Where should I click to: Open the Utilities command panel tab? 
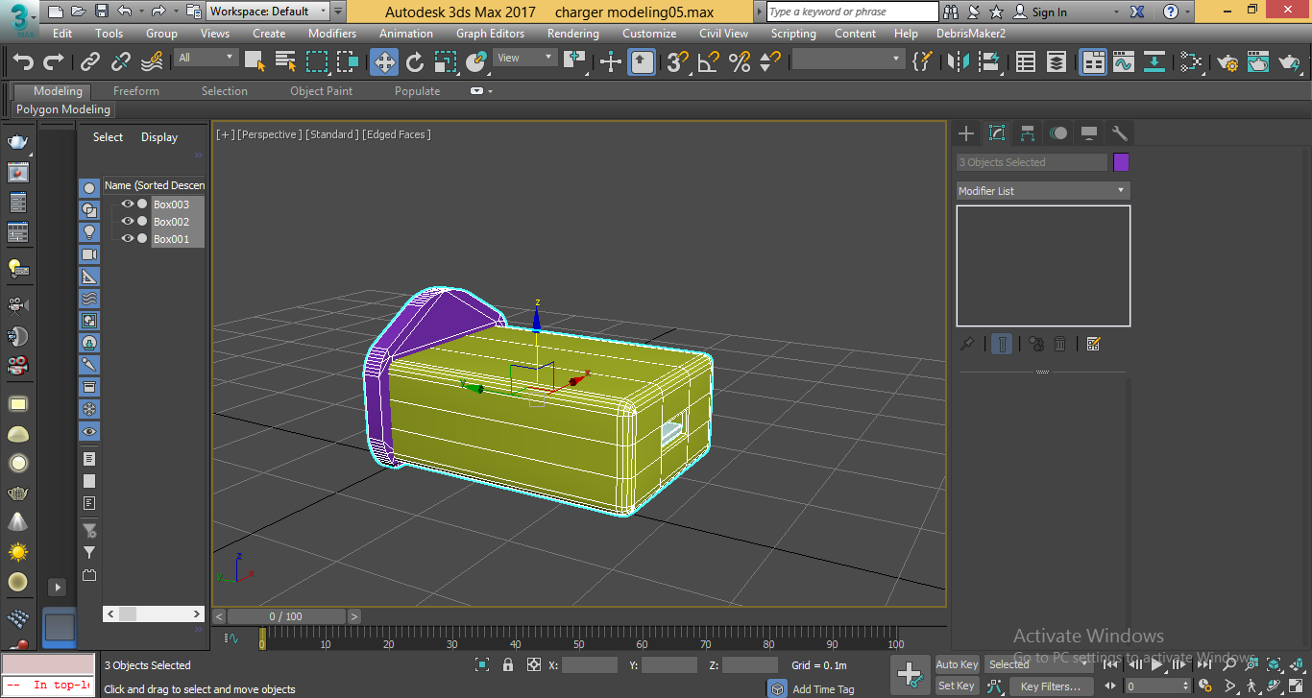click(1119, 133)
